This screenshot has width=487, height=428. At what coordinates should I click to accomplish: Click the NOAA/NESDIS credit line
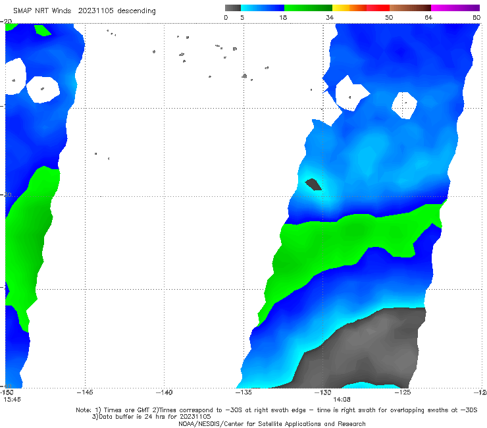(272, 423)
